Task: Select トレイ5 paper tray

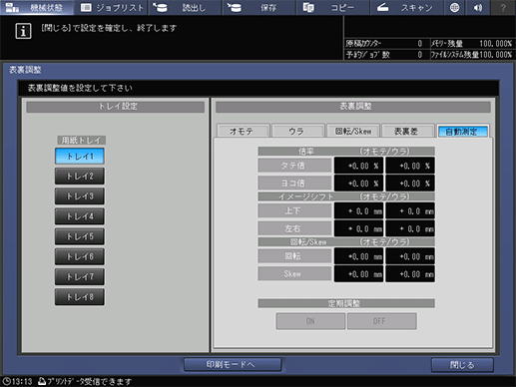Action: click(x=80, y=236)
